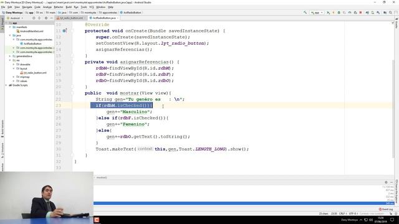
Task: Click the fold marker at line 21
Action: click(72, 93)
